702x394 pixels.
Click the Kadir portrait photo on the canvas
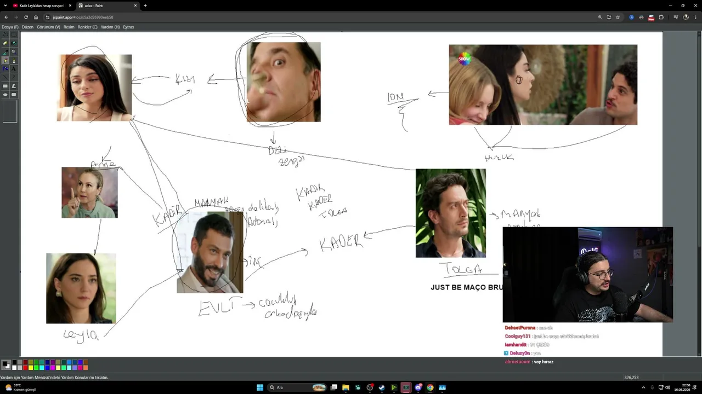[210, 252]
